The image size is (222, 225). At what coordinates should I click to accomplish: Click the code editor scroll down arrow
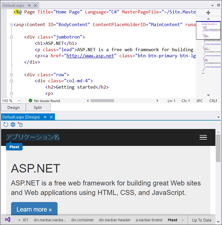[208, 95]
